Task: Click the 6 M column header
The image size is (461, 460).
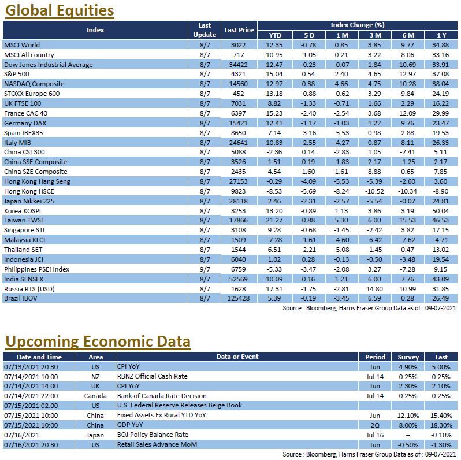Action: 408,35
